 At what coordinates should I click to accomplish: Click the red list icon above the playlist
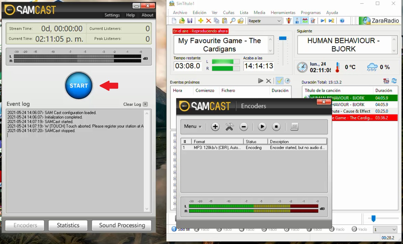[386, 81]
